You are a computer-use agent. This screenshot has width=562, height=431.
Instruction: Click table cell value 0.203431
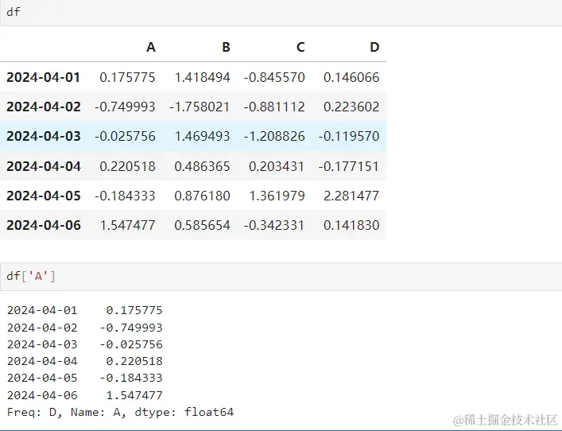(277, 166)
